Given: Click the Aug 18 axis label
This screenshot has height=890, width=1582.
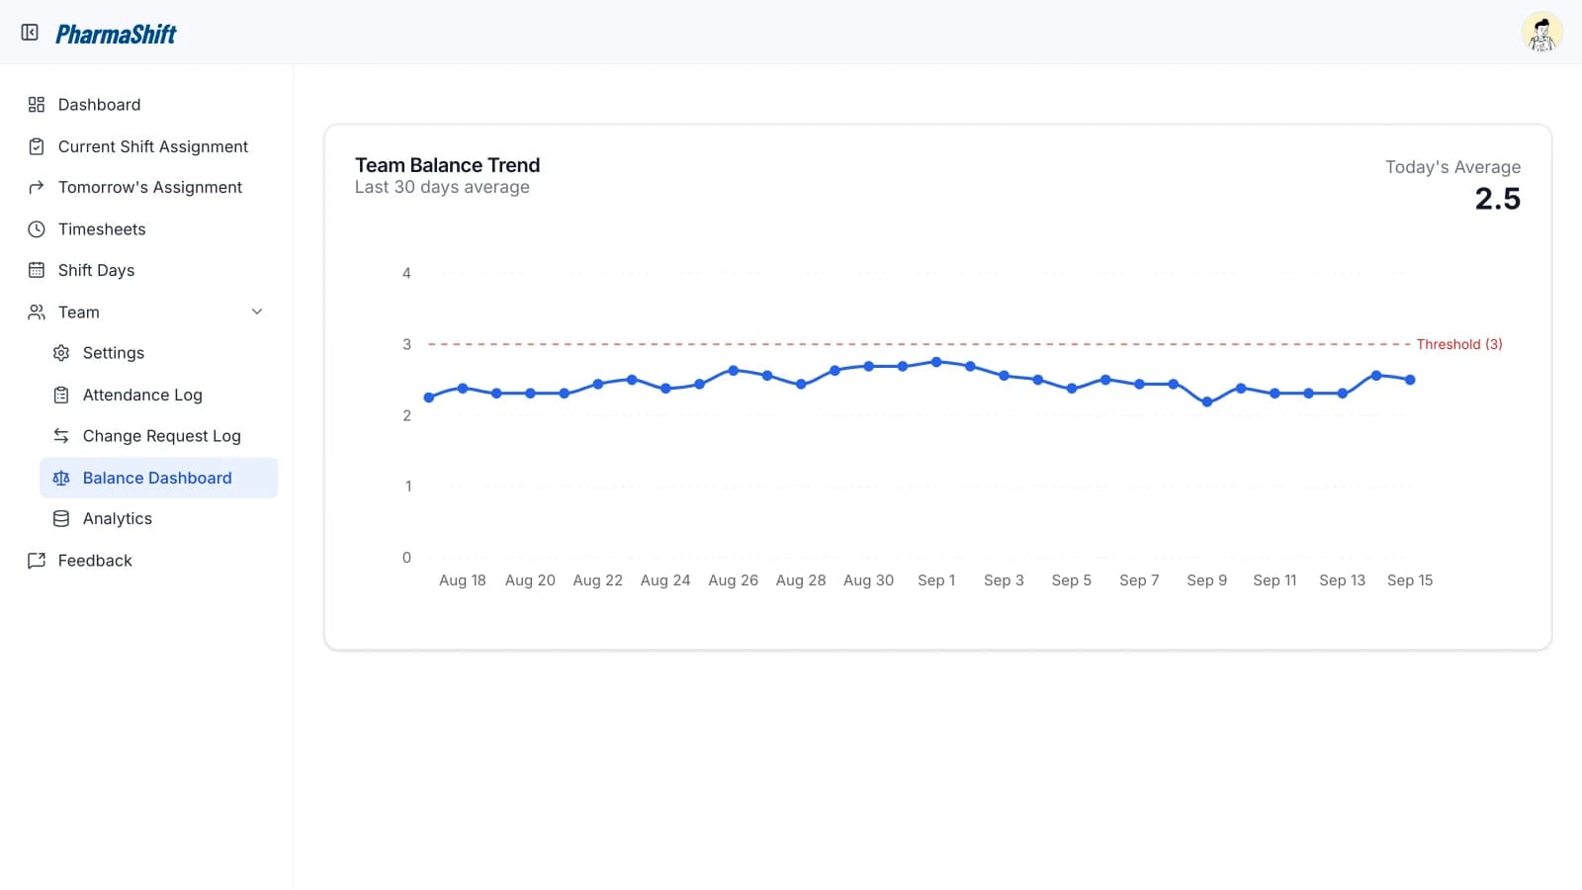Looking at the screenshot, I should click(463, 580).
